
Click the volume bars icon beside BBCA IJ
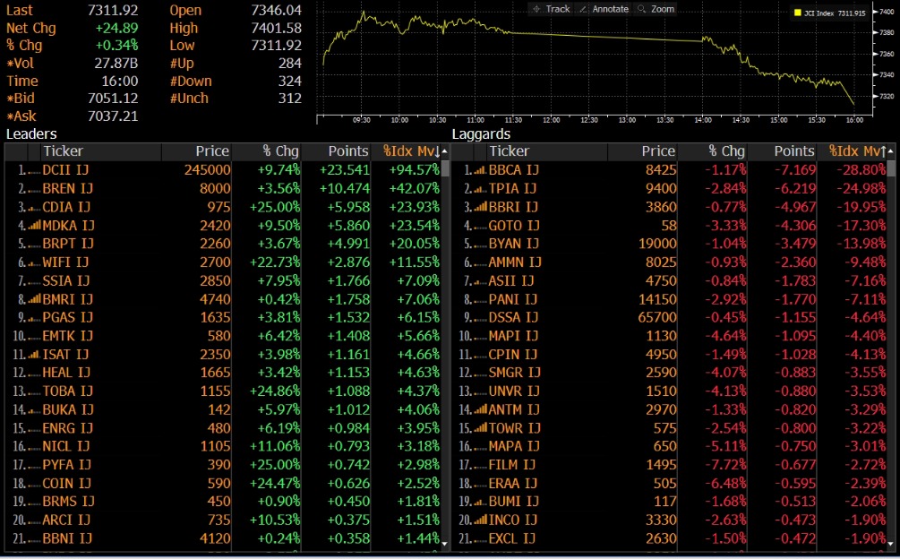480,170
